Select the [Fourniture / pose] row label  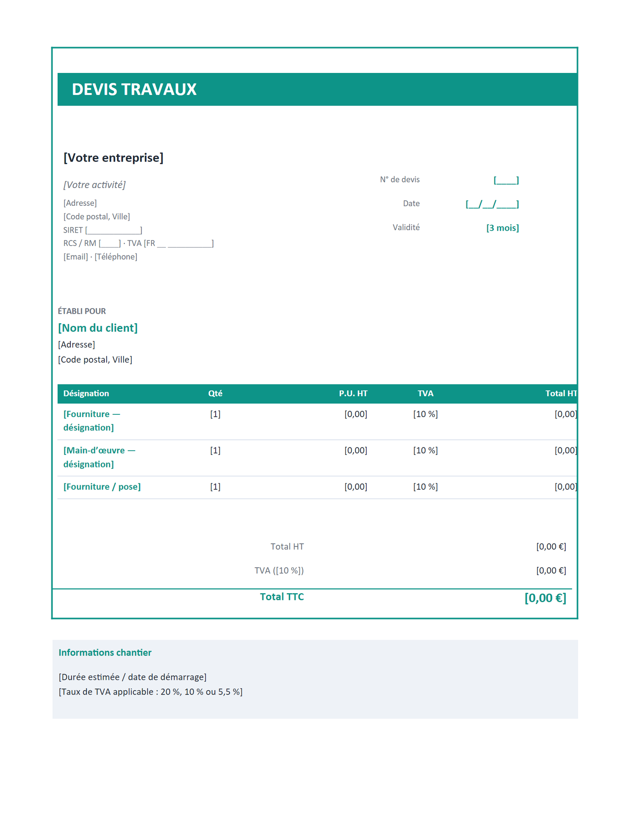[x=102, y=487]
